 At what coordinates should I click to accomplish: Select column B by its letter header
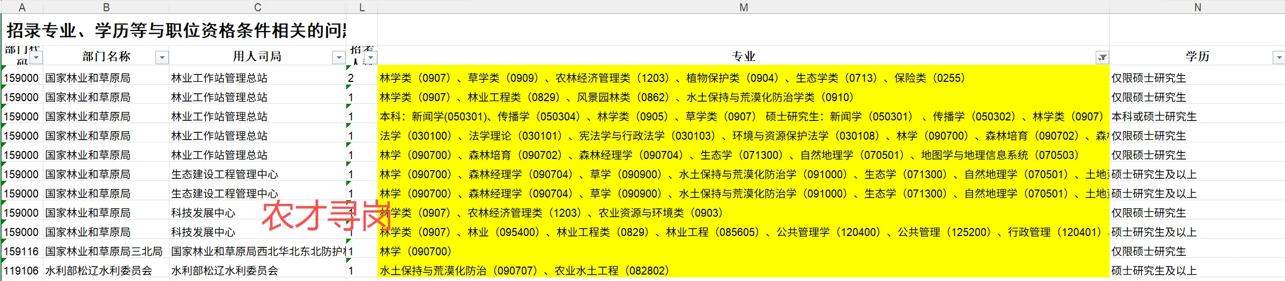106,7
